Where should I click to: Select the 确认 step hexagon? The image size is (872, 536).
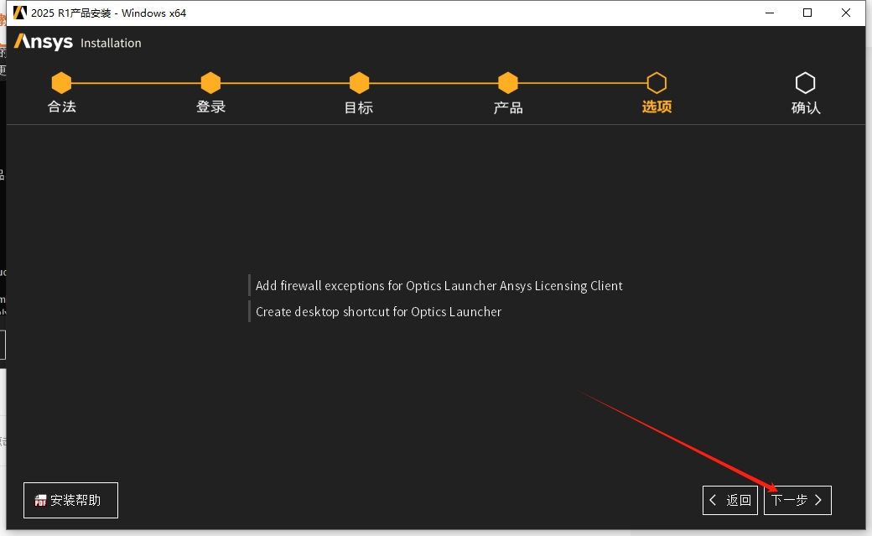805,83
